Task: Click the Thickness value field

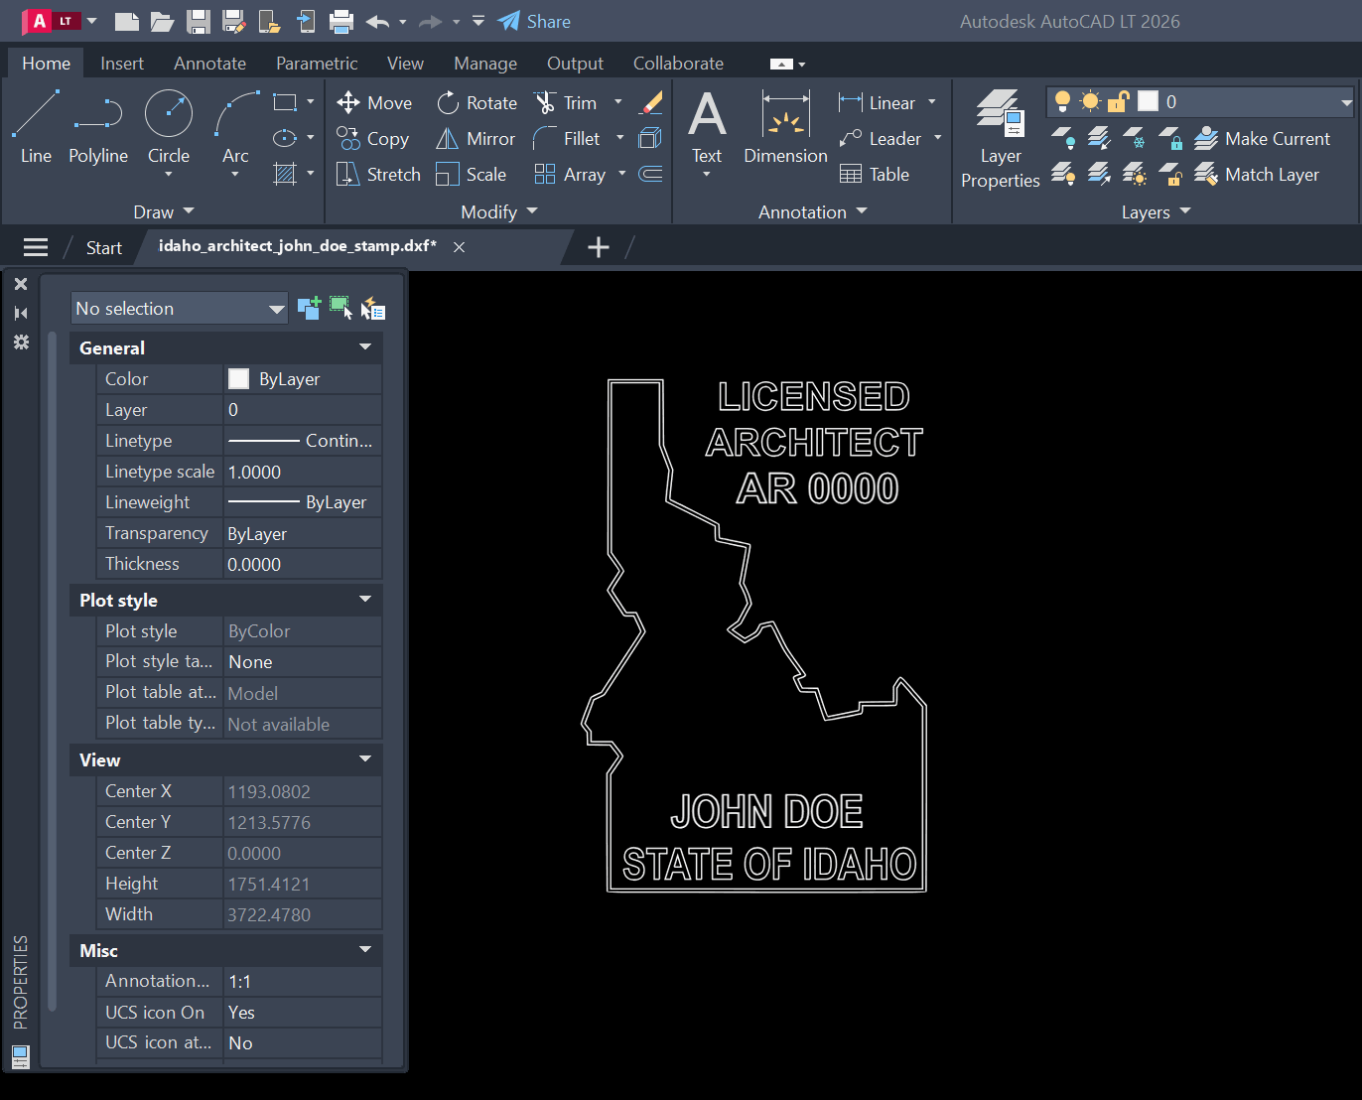Action: [303, 564]
